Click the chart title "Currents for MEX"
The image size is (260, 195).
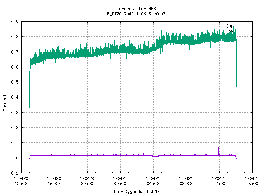click(136, 9)
